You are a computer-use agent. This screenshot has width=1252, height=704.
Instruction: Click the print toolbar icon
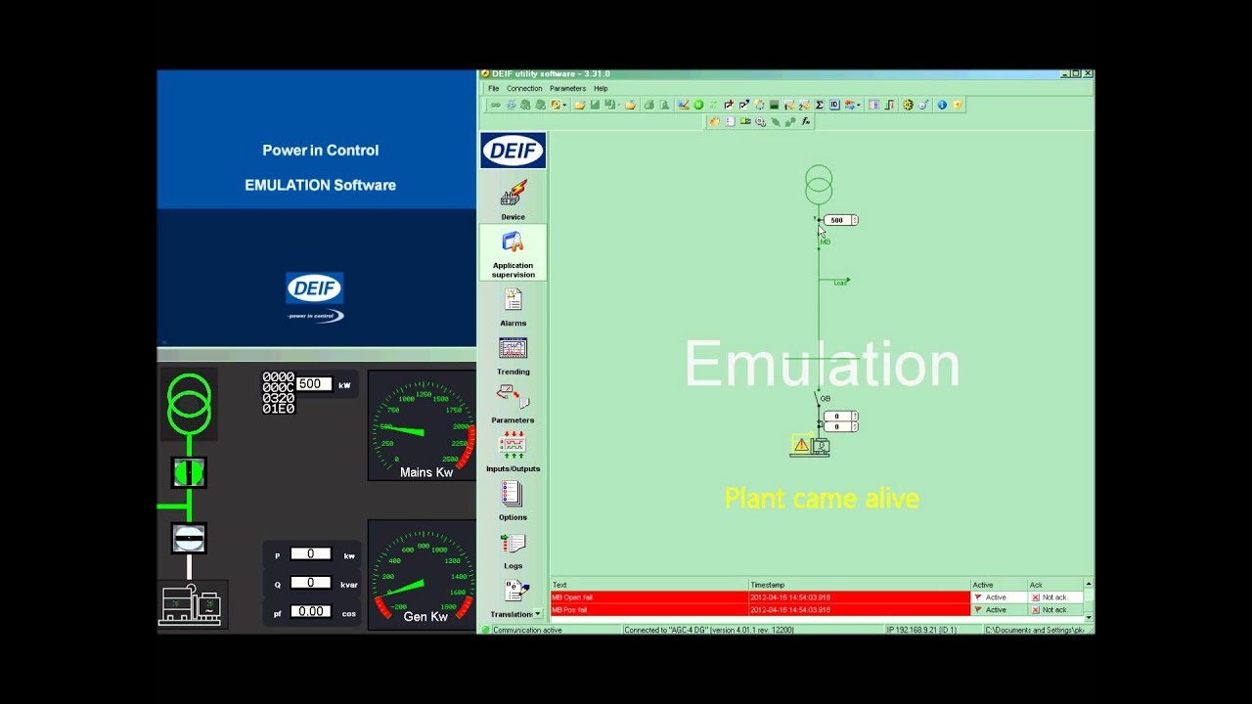(x=648, y=105)
